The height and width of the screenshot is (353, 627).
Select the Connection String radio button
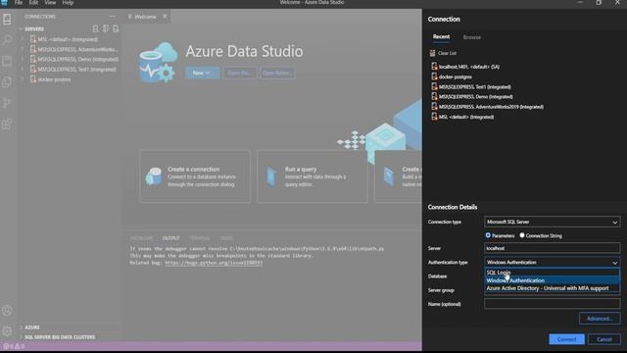pos(522,235)
